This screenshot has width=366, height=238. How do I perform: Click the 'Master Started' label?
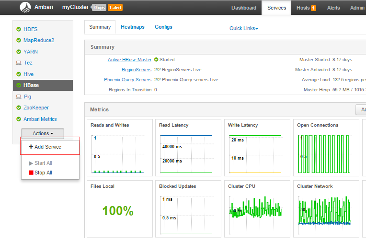pyautogui.click(x=314, y=60)
